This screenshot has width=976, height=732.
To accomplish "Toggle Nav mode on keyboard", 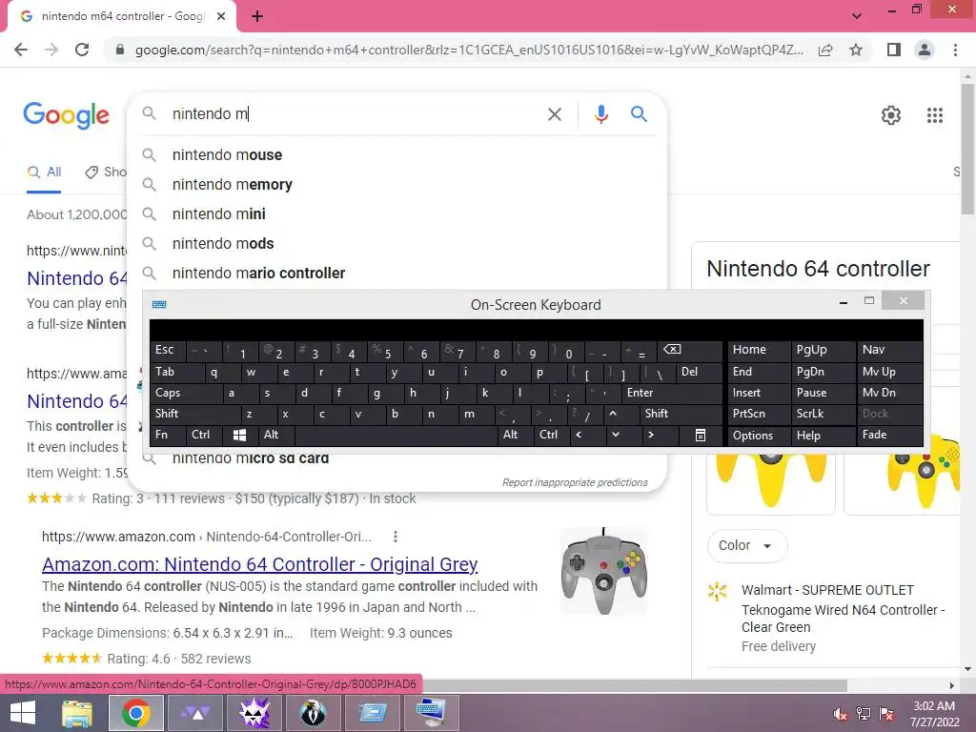I will [x=889, y=350].
